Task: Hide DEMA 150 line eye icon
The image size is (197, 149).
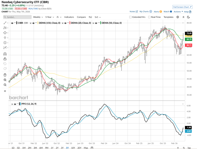Action: (x=33, y=23)
